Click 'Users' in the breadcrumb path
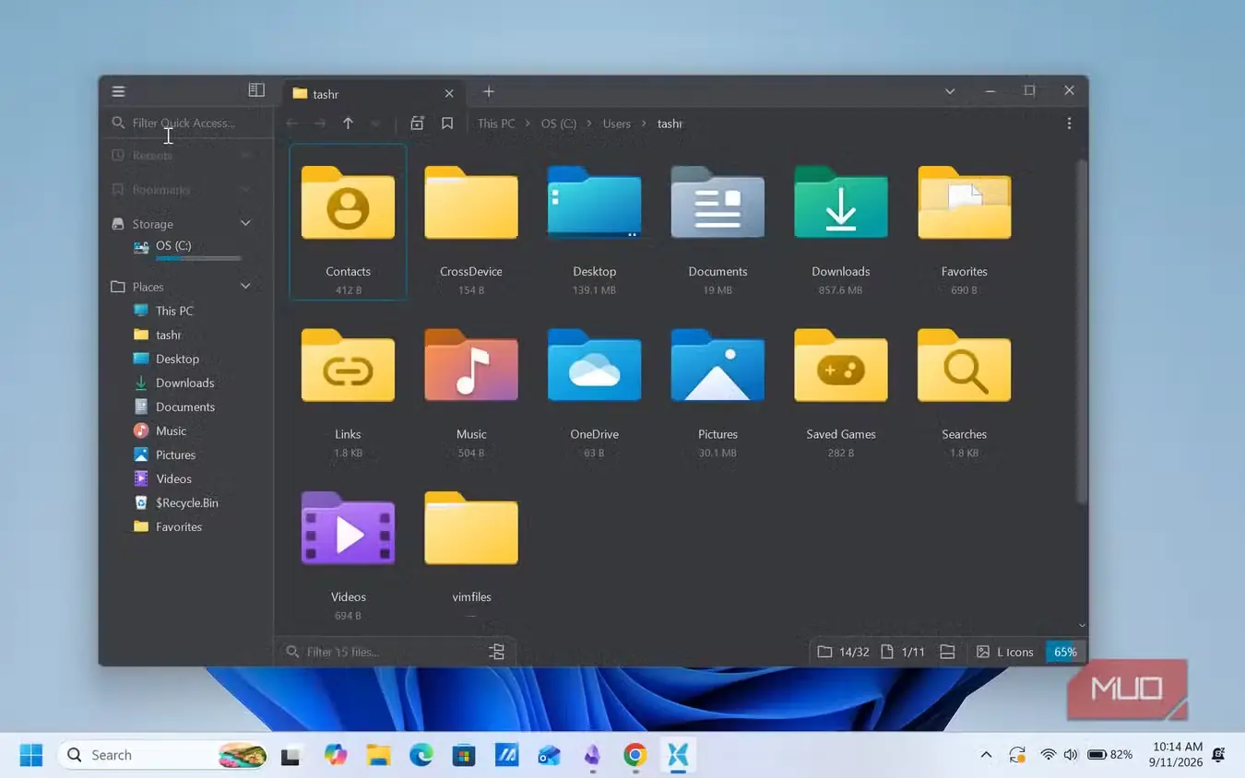 [x=617, y=124]
